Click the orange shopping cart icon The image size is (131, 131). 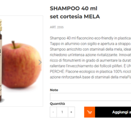[x=89, y=112]
